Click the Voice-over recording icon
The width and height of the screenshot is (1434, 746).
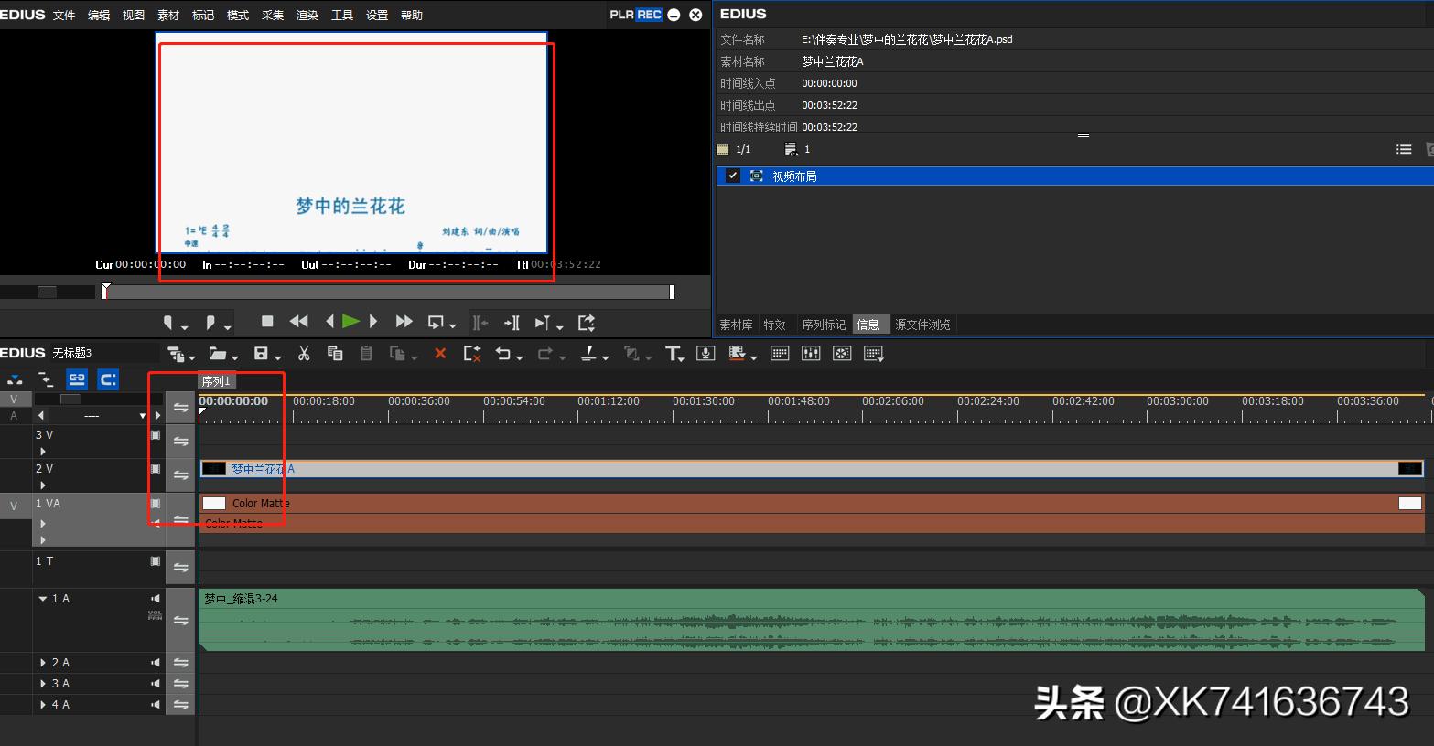(706, 354)
